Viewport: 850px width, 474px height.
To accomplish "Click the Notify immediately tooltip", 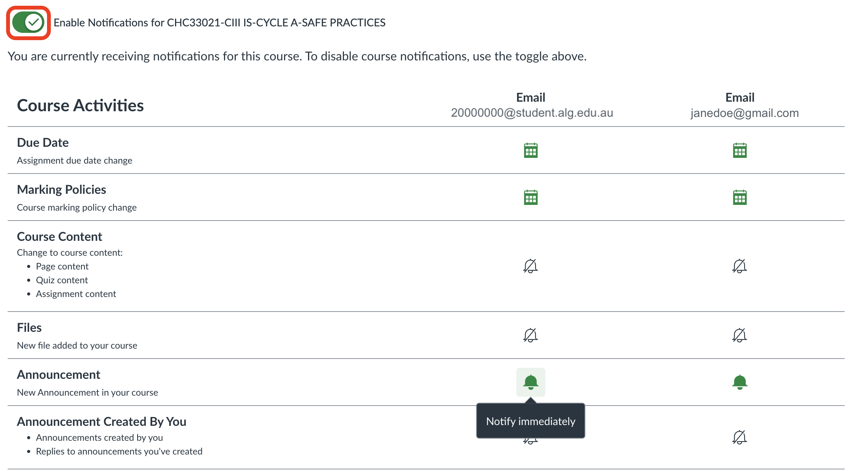I will pyautogui.click(x=530, y=421).
